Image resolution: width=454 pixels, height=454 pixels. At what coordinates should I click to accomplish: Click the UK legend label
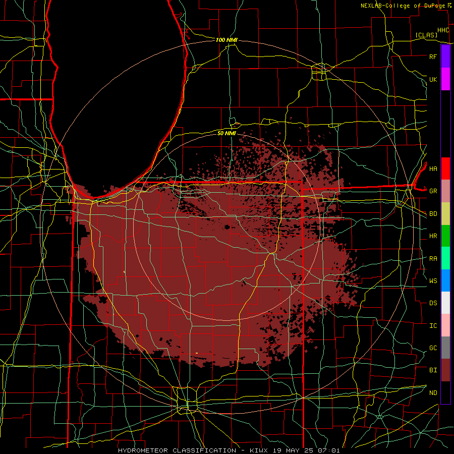pyautogui.click(x=433, y=79)
